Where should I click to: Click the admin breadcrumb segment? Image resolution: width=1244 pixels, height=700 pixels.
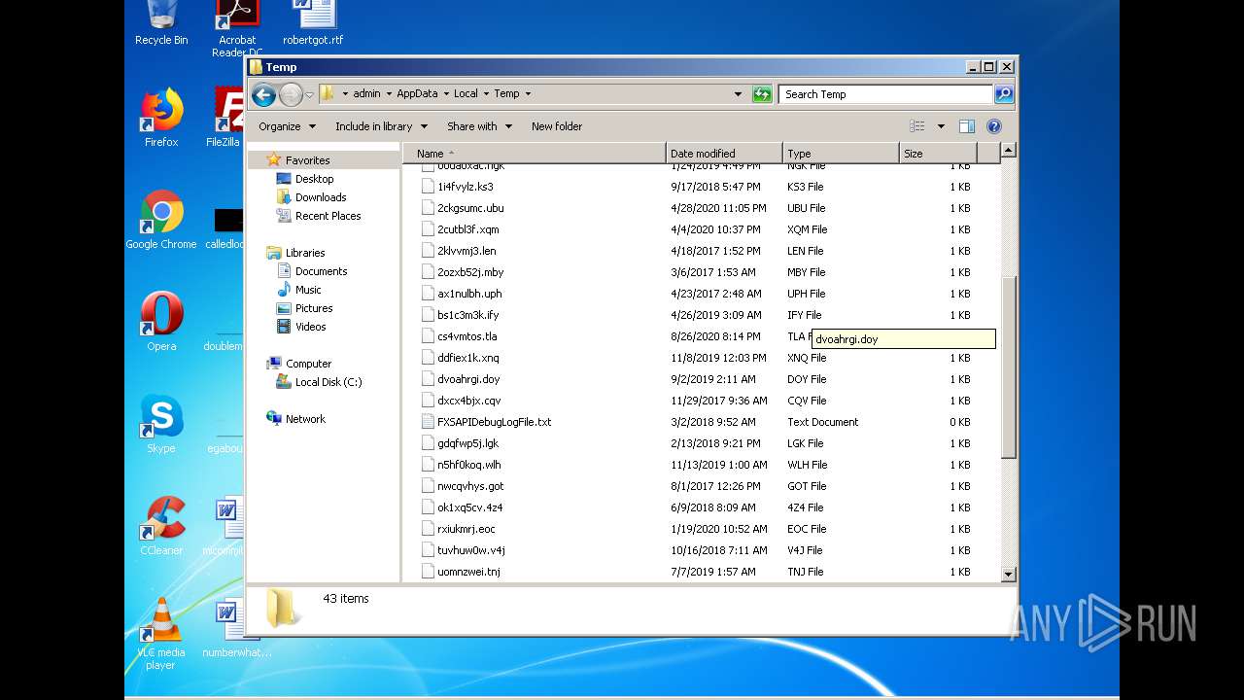pos(366,94)
